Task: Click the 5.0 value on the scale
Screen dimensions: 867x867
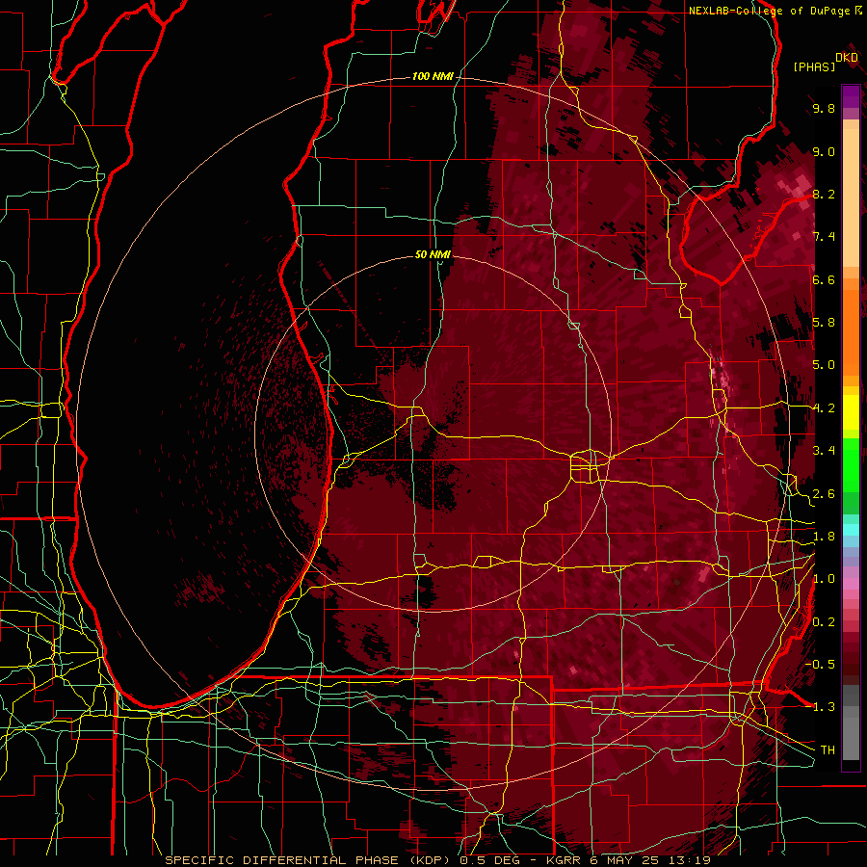Action: [x=824, y=365]
